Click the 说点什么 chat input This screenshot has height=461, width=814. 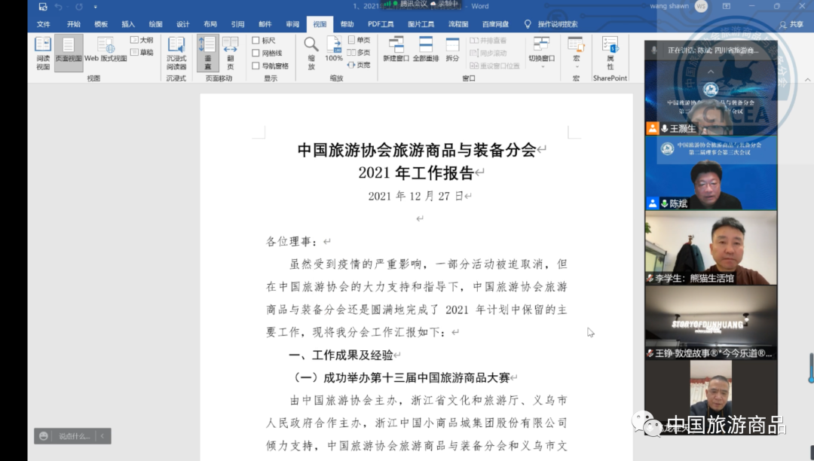click(x=74, y=436)
